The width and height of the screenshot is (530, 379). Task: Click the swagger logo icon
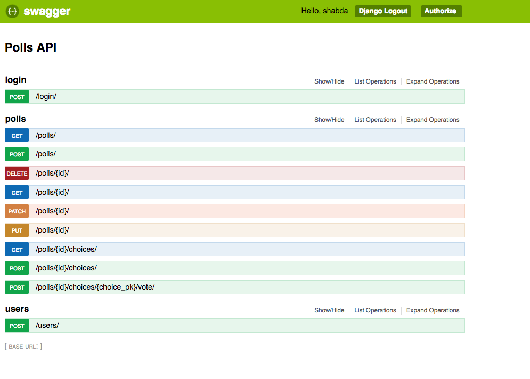click(12, 11)
